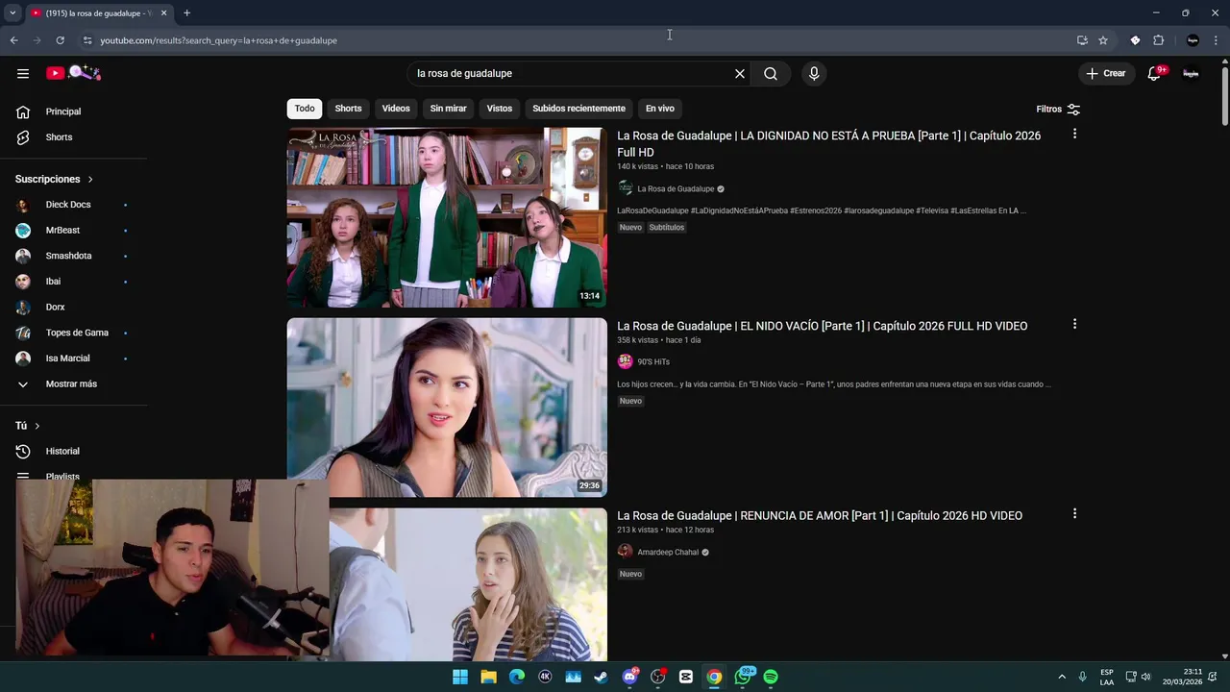Bookmark this page with the star
1230x692 pixels.
[x=1103, y=40]
